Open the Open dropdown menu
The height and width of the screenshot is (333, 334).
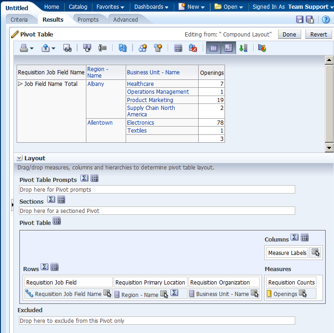pyautogui.click(x=229, y=7)
